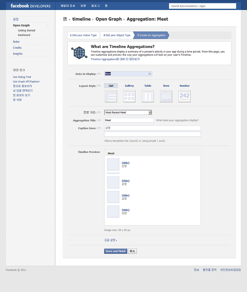This screenshot has height=292, width=247.
Task: Open 앱 in the top navigation
Action: click(106, 6)
